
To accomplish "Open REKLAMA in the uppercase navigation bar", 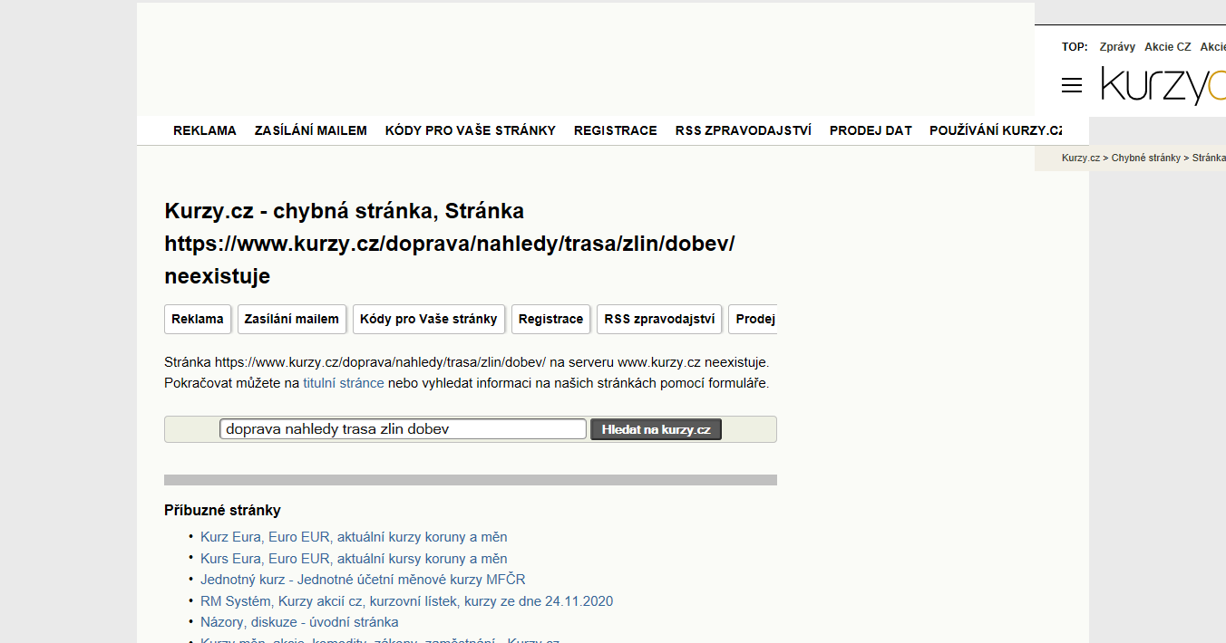I will (x=205, y=130).
